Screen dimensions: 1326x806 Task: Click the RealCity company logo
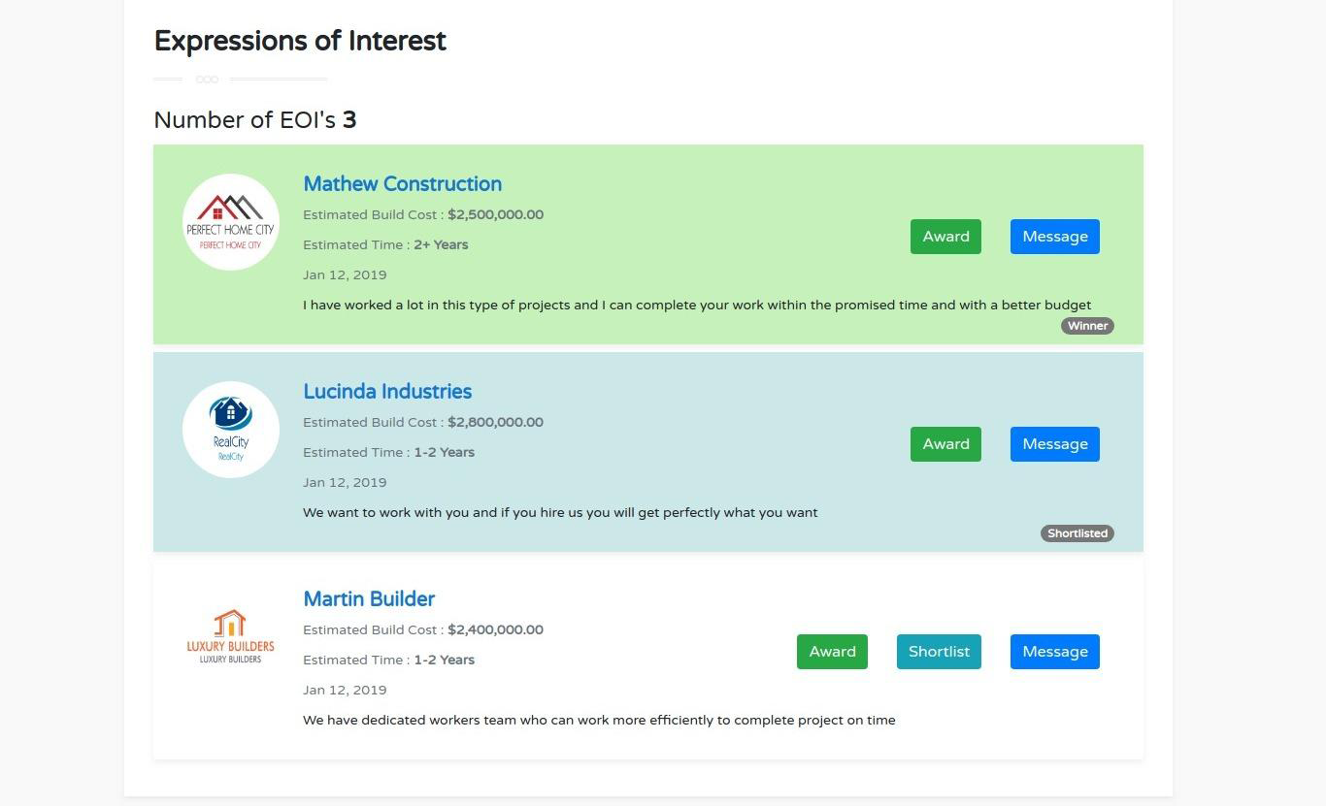[x=231, y=430]
